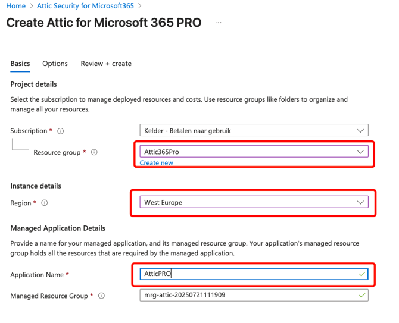Switch to the Basics tab

click(20, 64)
